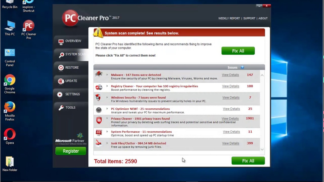Click the results list scroll-up arrow
This screenshot has height=182, width=324.
click(262, 75)
